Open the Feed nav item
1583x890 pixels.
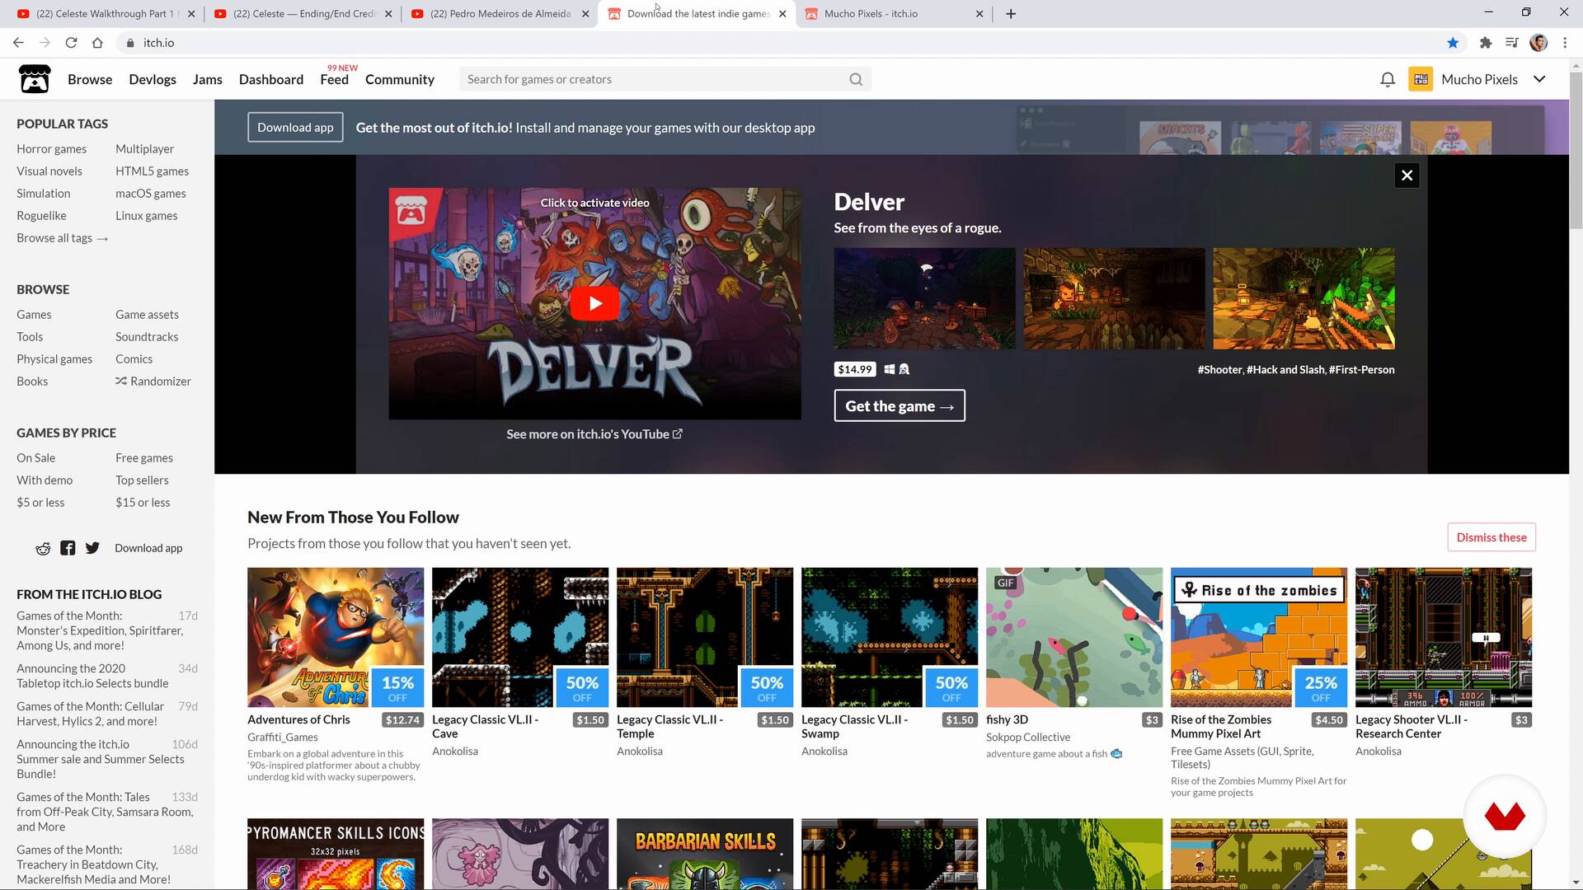tap(334, 79)
